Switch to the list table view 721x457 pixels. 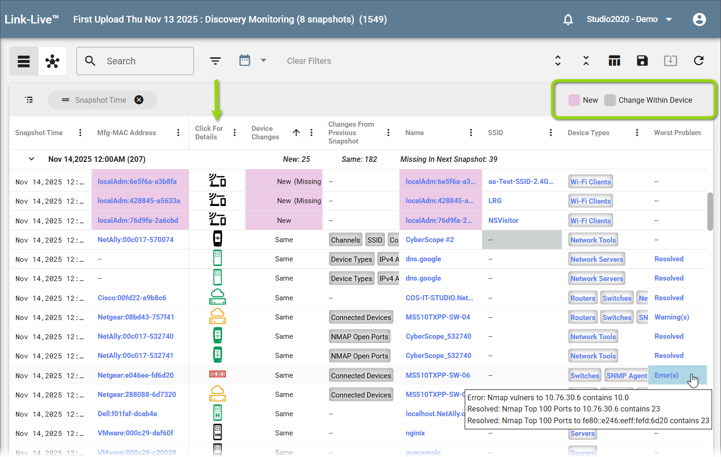[x=24, y=61]
